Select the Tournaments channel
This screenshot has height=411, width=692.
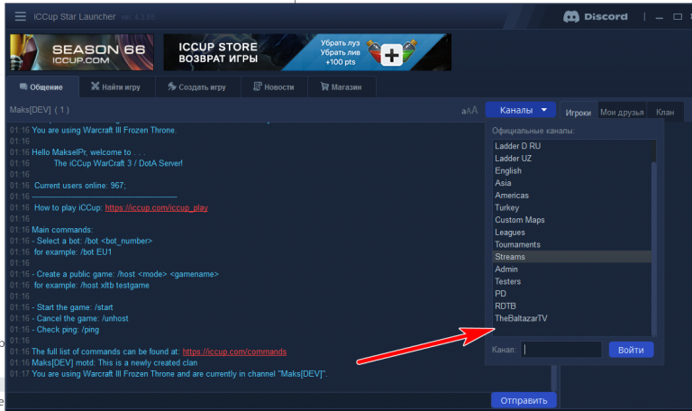[572, 244]
